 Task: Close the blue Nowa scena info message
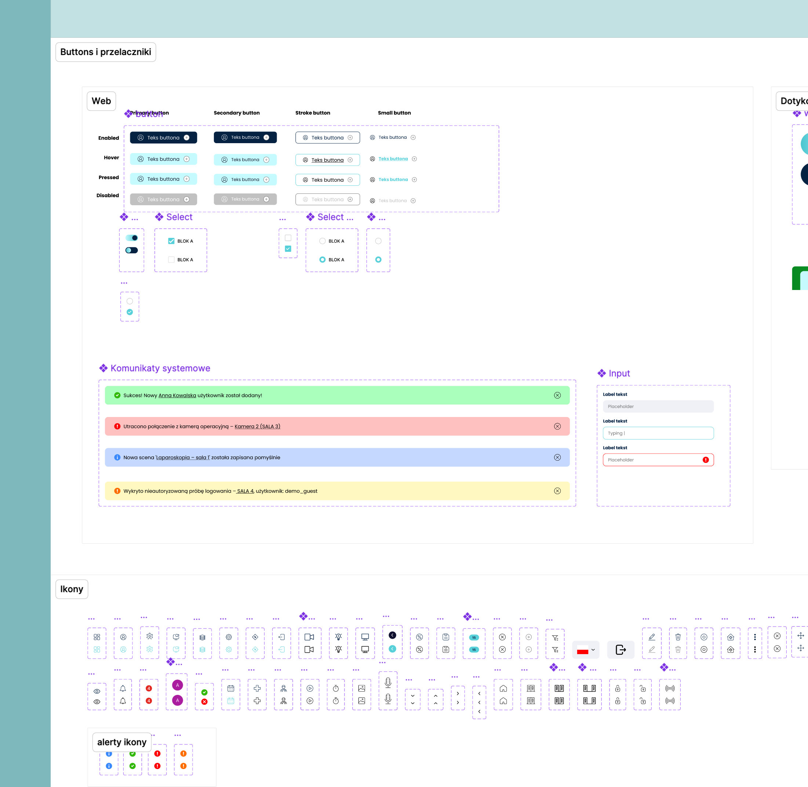557,458
